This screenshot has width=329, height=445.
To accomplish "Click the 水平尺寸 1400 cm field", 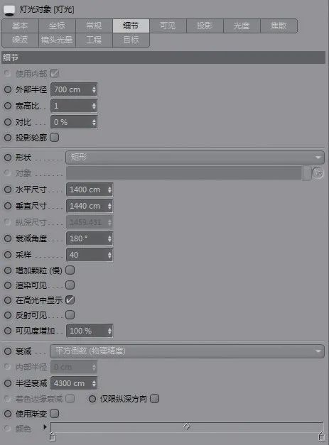I will pos(90,189).
